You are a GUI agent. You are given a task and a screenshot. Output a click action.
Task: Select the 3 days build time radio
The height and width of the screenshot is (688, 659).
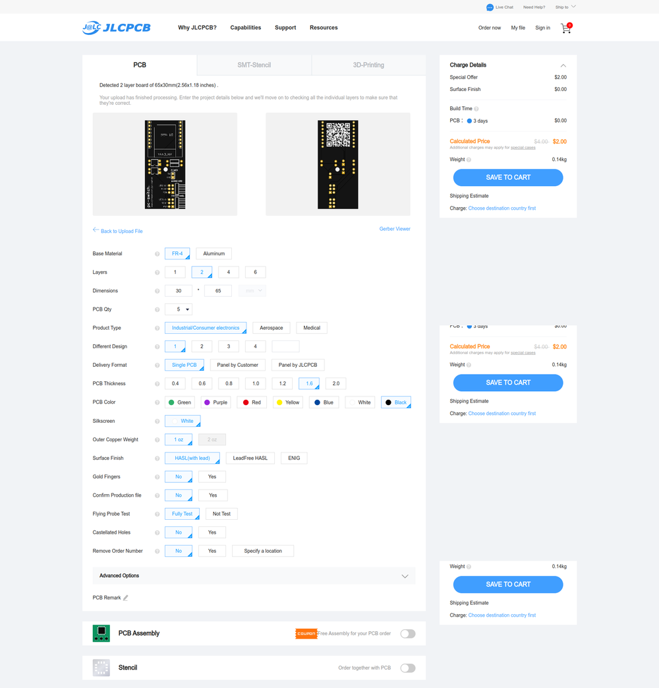(470, 121)
